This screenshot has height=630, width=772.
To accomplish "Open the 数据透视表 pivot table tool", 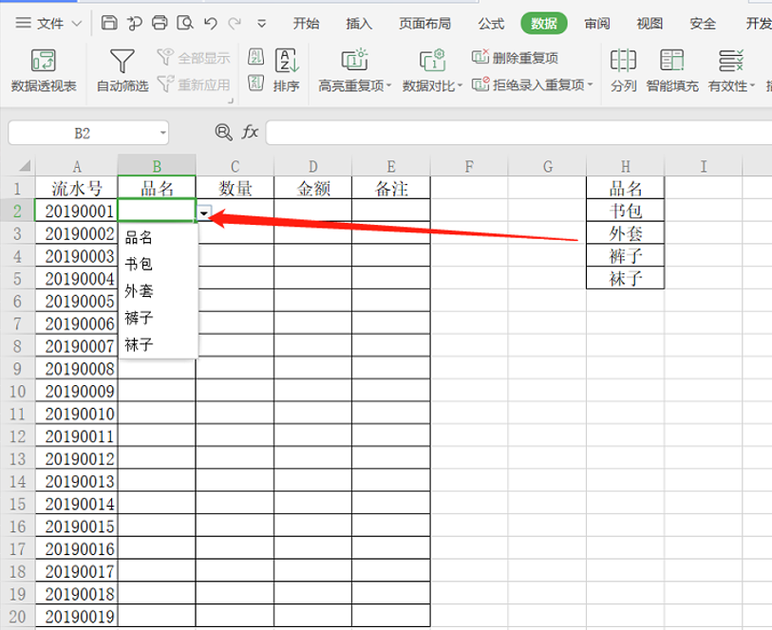I will pyautogui.click(x=44, y=71).
